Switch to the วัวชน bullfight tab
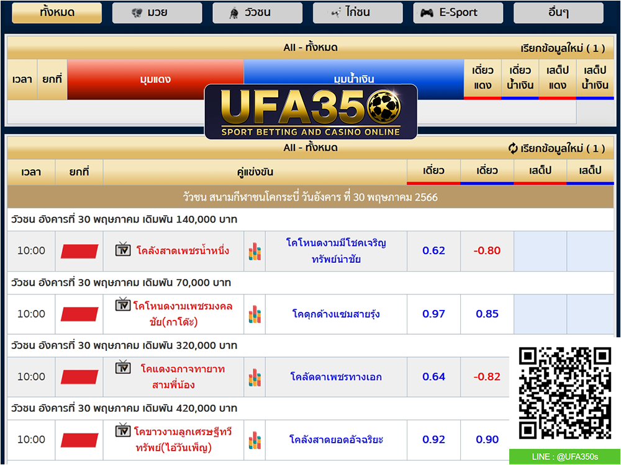The image size is (621, 465). pos(258,12)
